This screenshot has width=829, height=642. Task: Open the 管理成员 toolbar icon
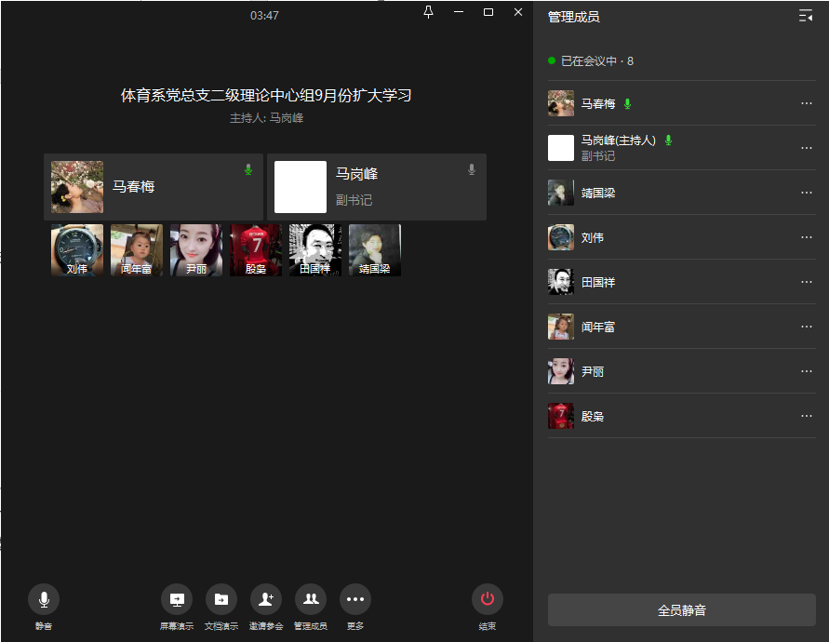[x=311, y=599]
